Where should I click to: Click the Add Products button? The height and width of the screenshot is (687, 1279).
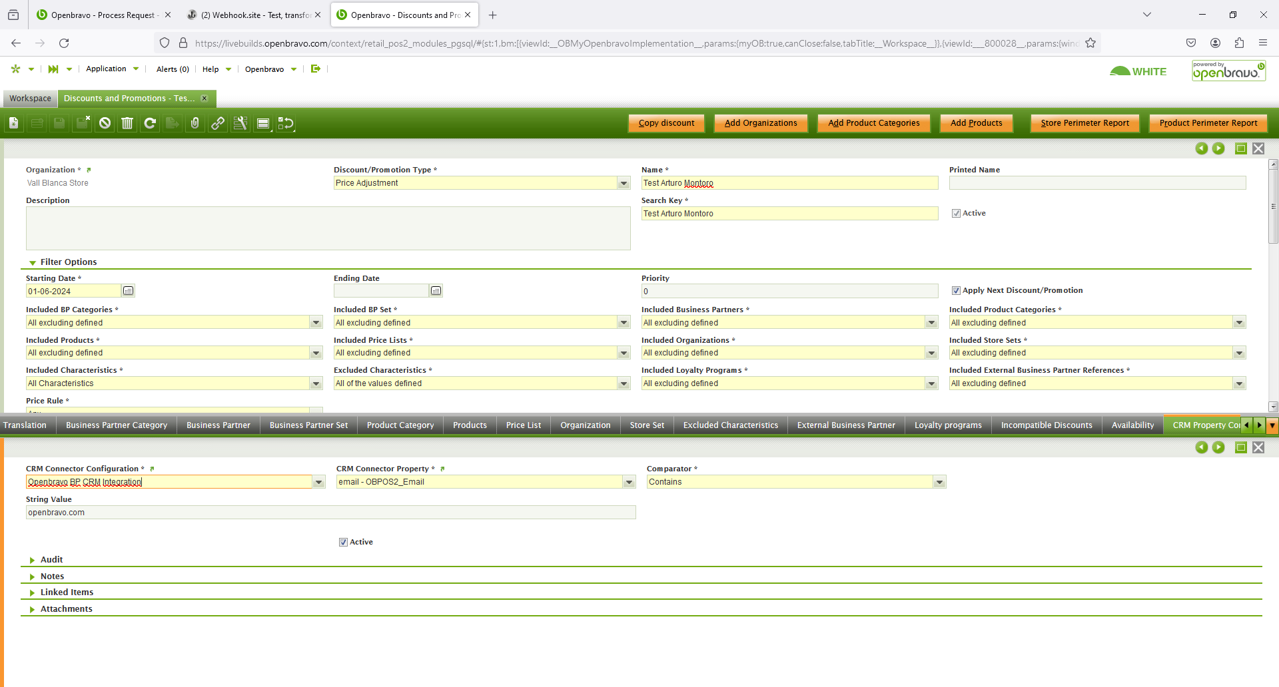click(976, 123)
